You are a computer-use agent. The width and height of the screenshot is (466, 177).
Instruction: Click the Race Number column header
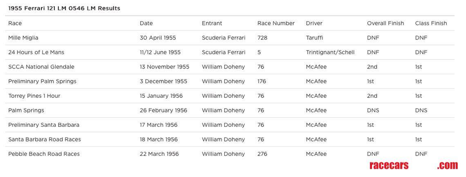click(x=276, y=23)
